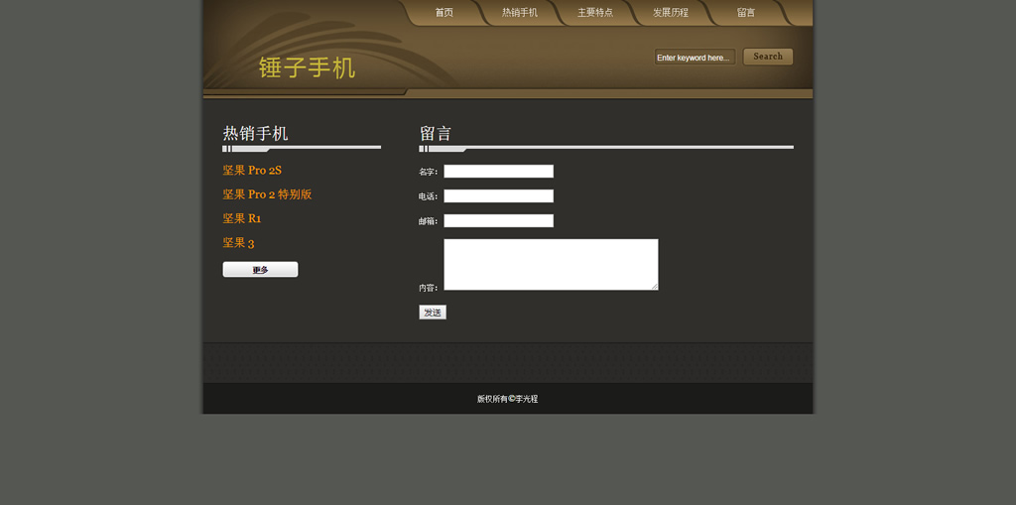Go to the 主要特点 tab
This screenshot has width=1016, height=505.
pos(594,13)
